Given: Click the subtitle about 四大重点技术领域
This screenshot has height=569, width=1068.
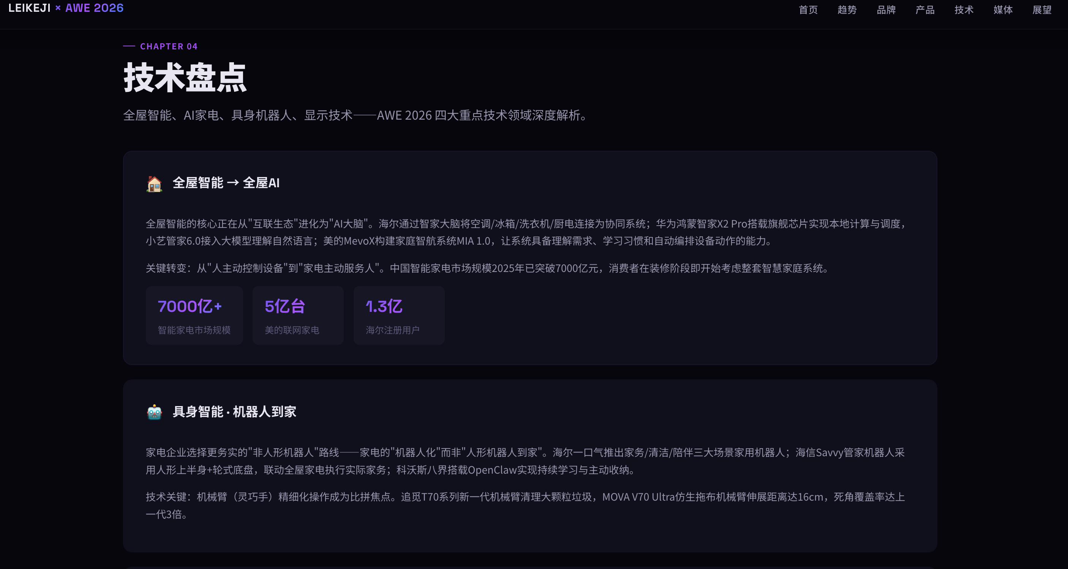Looking at the screenshot, I should pyautogui.click(x=355, y=115).
